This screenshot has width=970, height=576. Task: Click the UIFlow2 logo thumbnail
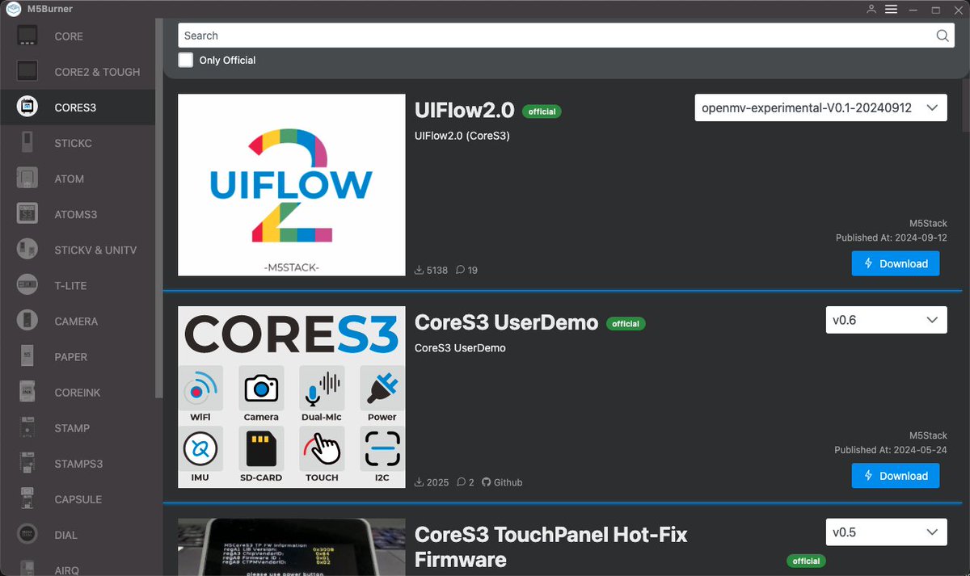(x=291, y=185)
